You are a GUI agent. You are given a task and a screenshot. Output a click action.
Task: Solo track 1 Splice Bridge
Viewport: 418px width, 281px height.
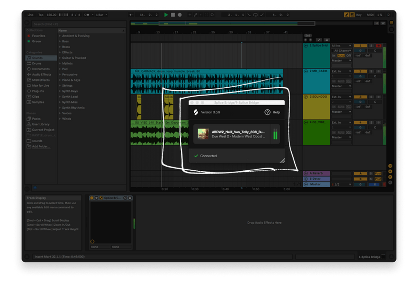point(371,45)
